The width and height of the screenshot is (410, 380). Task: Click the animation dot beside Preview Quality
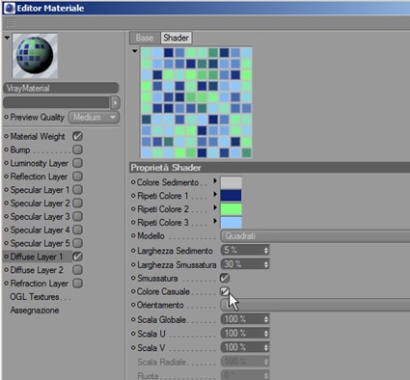pyautogui.click(x=6, y=118)
